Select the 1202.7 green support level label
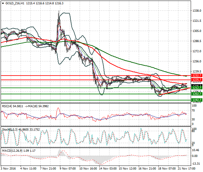Viewport: 203px width, 172px height. point(197,94)
